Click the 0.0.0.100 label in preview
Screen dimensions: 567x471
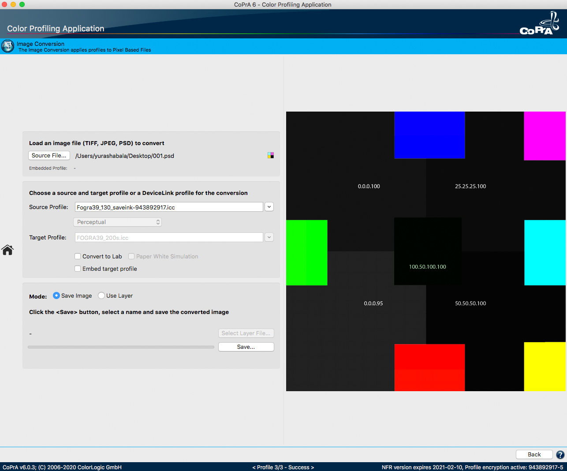pyautogui.click(x=369, y=187)
